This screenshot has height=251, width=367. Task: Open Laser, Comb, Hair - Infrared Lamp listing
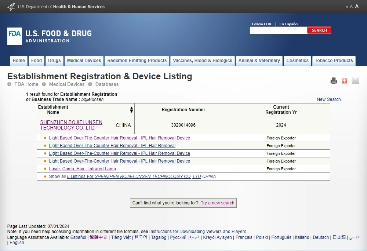82,169
